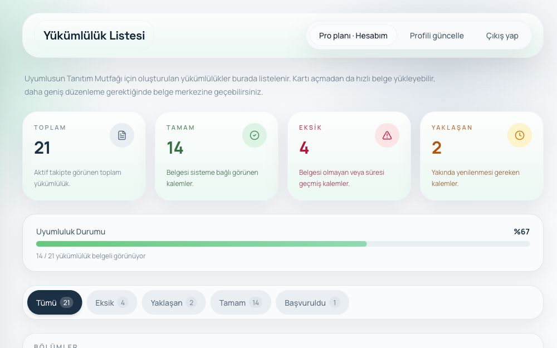Click 'Aktif takipte görünen toplam yükümlülük' text

(77, 178)
